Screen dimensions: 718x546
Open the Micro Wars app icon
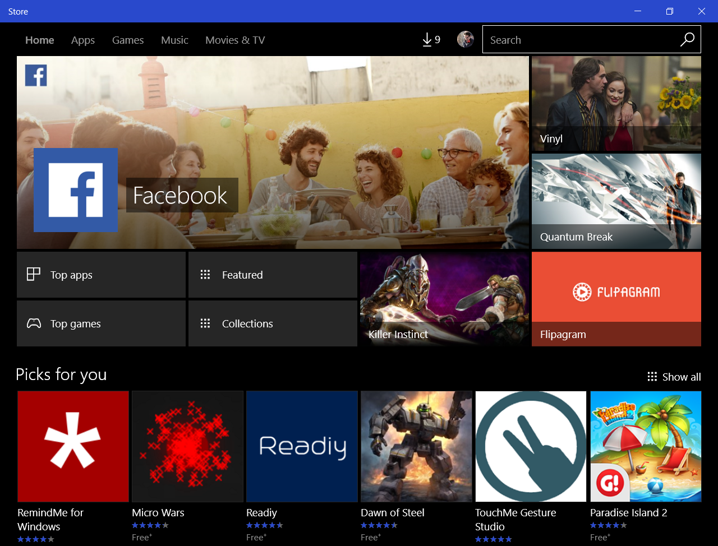(187, 446)
